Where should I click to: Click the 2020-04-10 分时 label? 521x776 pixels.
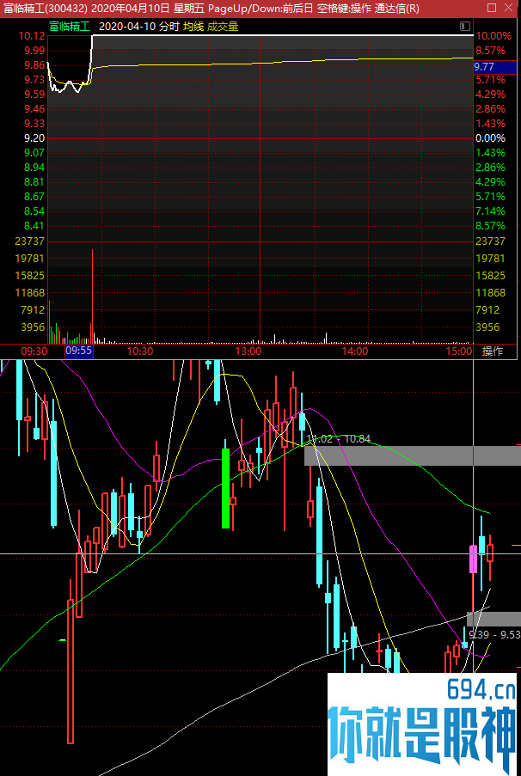(138, 27)
